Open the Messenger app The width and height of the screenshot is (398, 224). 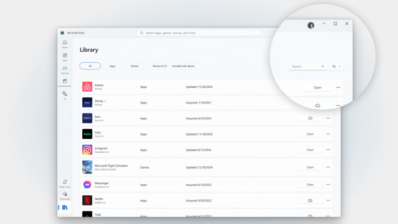coord(310,185)
